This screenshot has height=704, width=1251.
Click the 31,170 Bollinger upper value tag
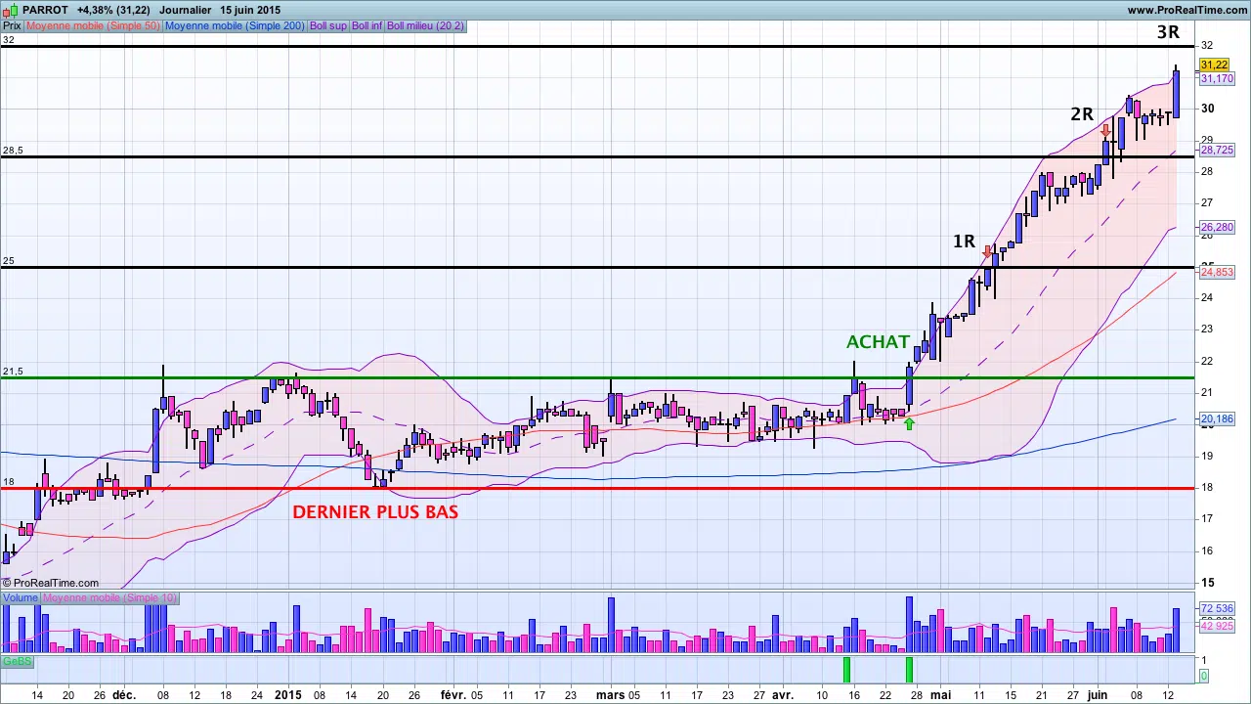click(x=1217, y=78)
